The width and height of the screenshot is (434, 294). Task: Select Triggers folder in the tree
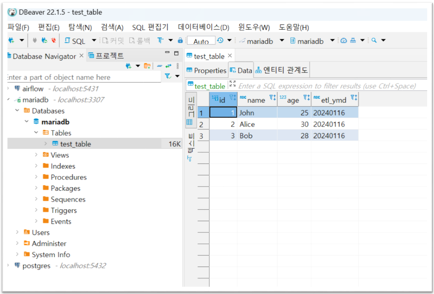pyautogui.click(x=64, y=210)
